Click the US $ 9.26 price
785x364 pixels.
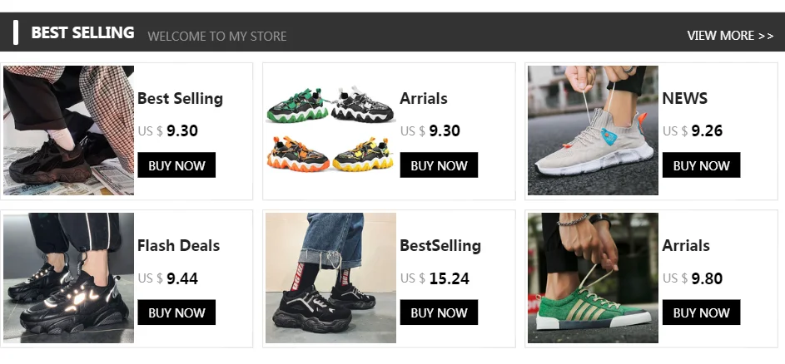coord(693,131)
